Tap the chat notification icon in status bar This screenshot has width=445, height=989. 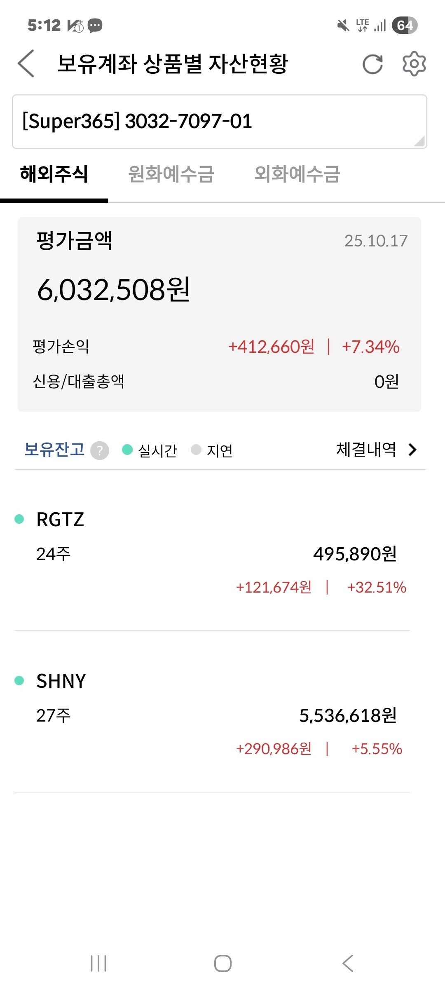[x=95, y=26]
